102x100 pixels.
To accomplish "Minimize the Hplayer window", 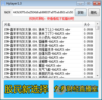I will click(x=80, y=3).
